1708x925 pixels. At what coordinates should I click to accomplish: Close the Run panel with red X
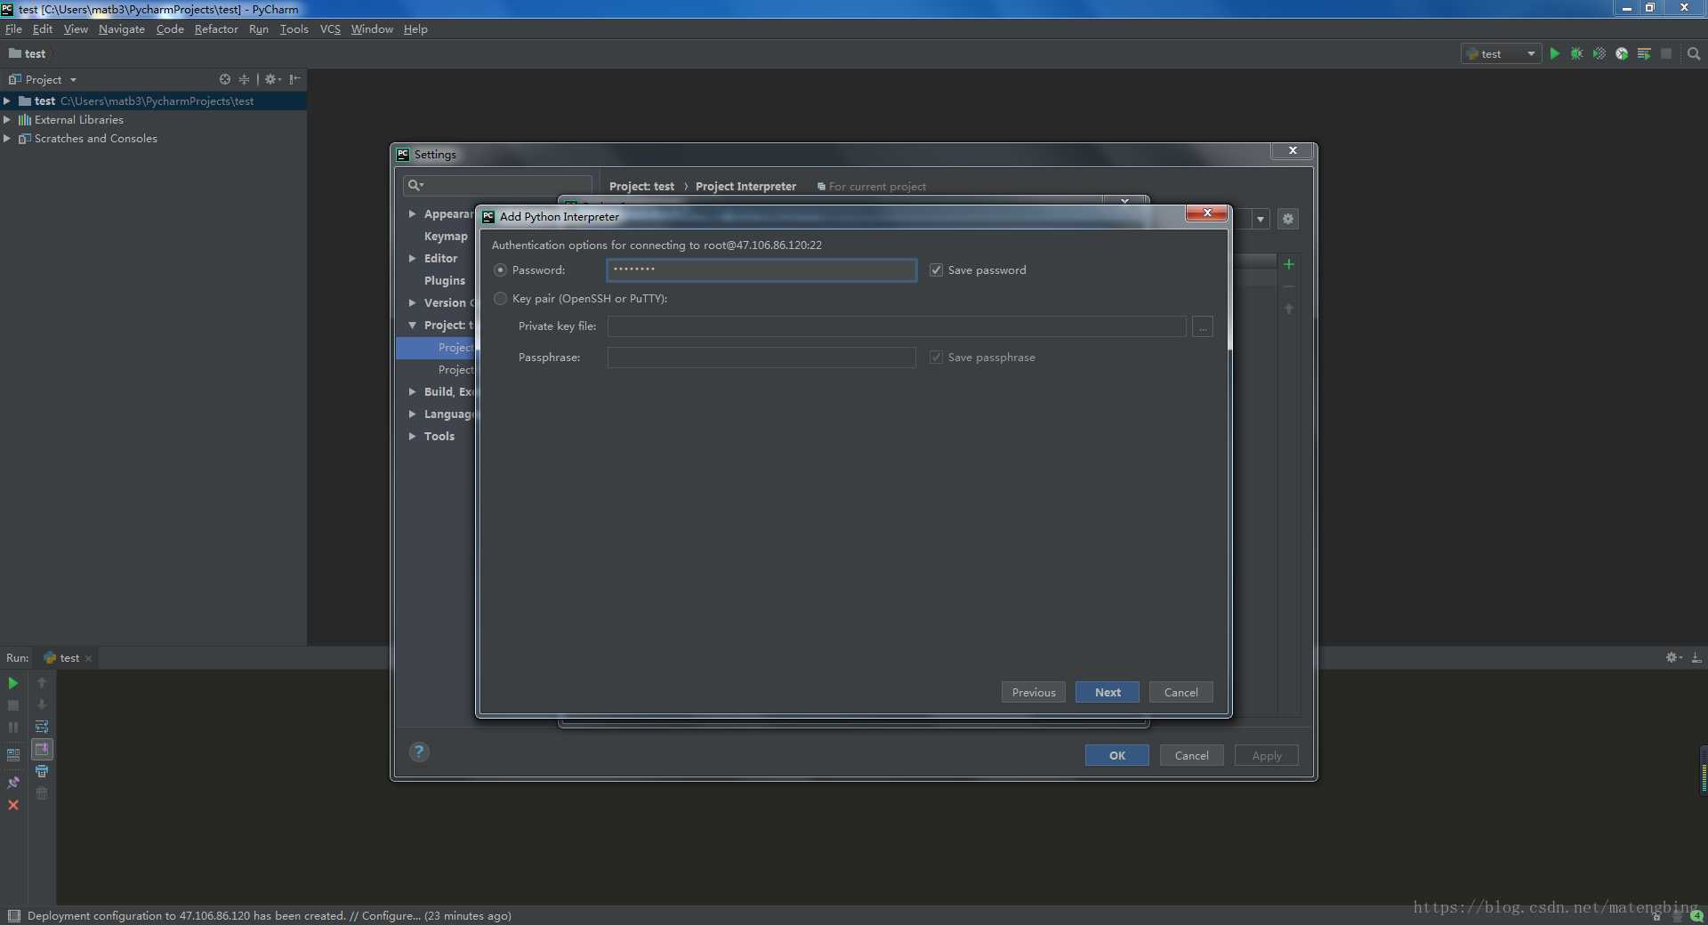pyautogui.click(x=13, y=805)
